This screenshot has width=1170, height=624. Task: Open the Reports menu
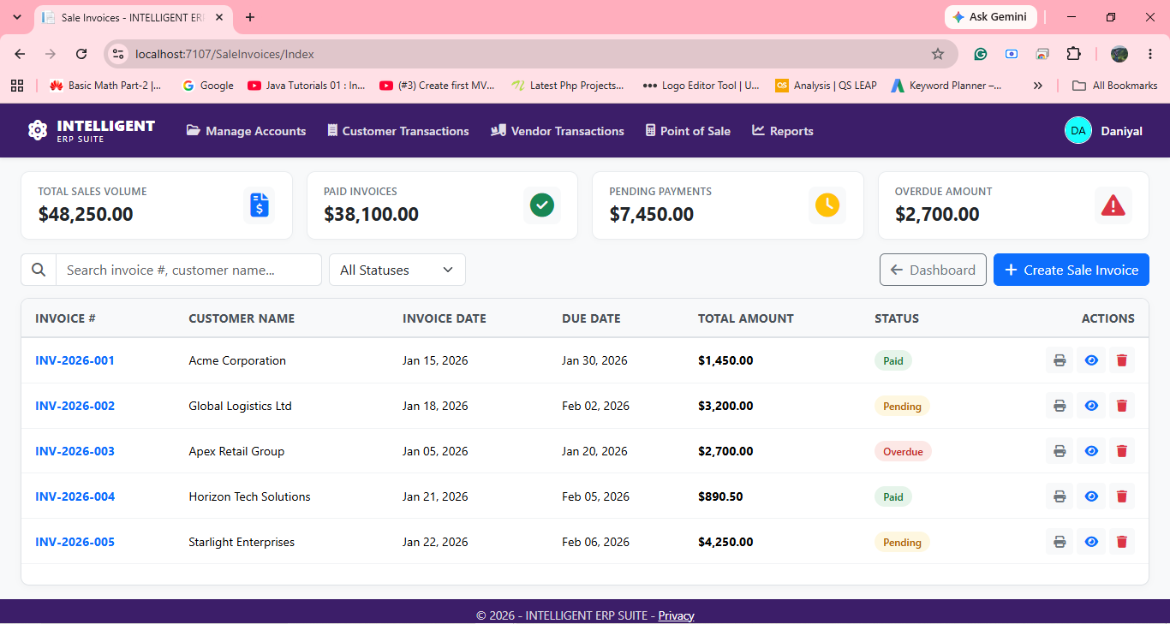[x=783, y=131]
